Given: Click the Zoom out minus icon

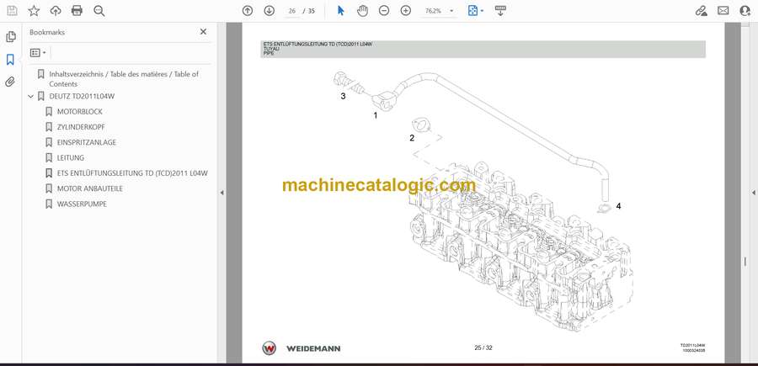Looking at the screenshot, I should (384, 11).
